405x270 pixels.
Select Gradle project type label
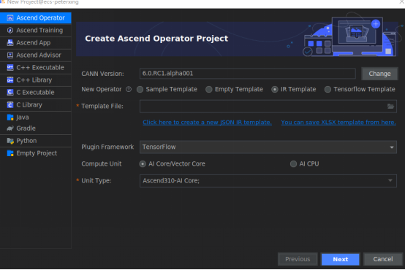click(26, 128)
